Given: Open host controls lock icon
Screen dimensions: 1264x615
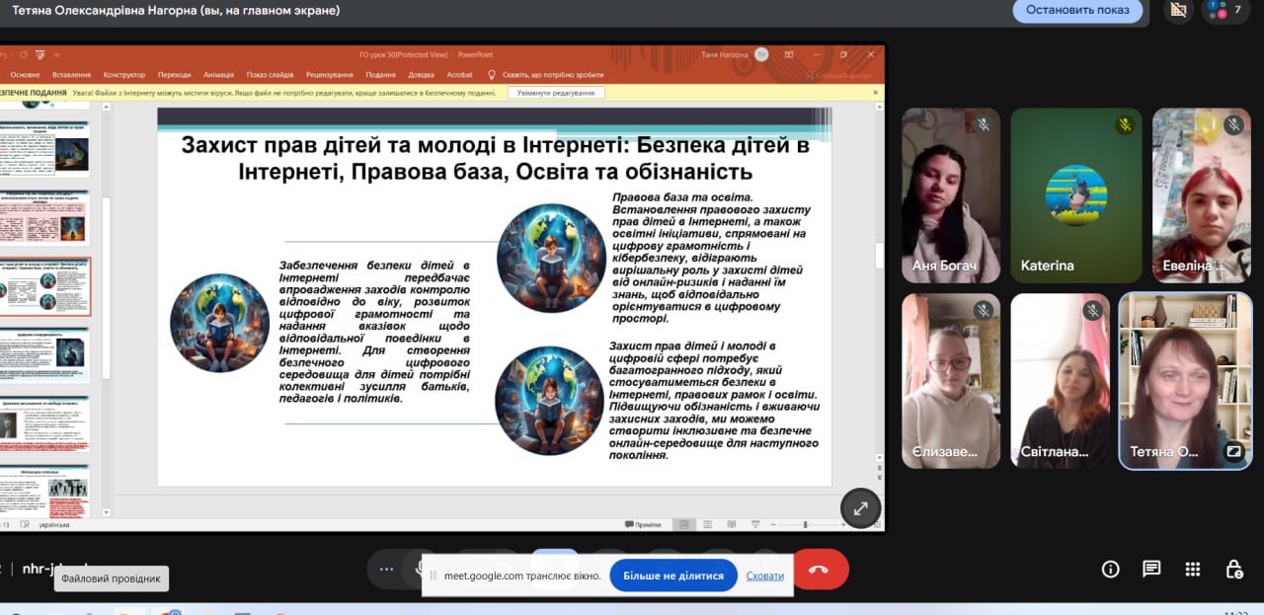Looking at the screenshot, I should pyautogui.click(x=1233, y=569).
